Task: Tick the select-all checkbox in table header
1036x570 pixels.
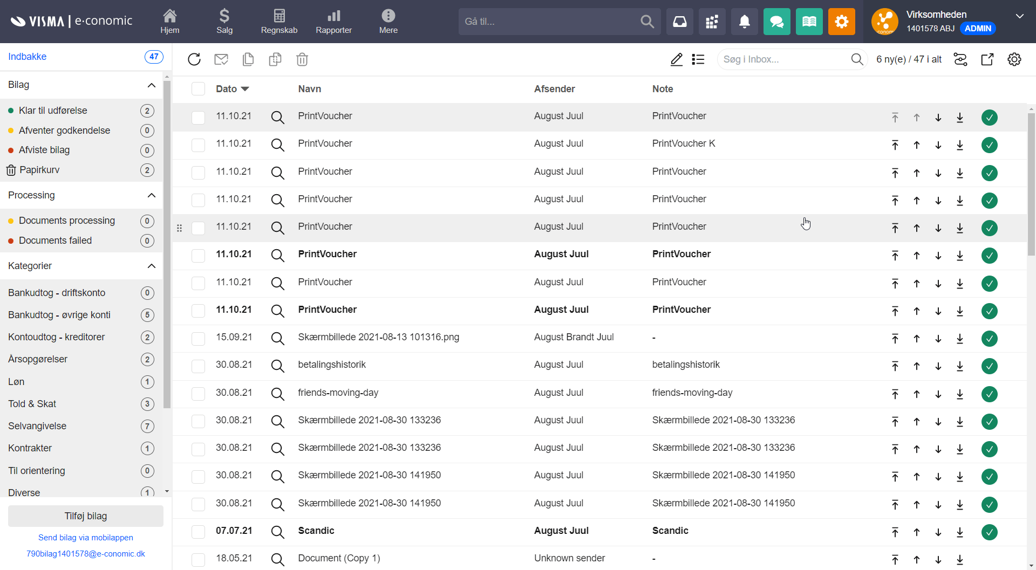Action: (198, 89)
